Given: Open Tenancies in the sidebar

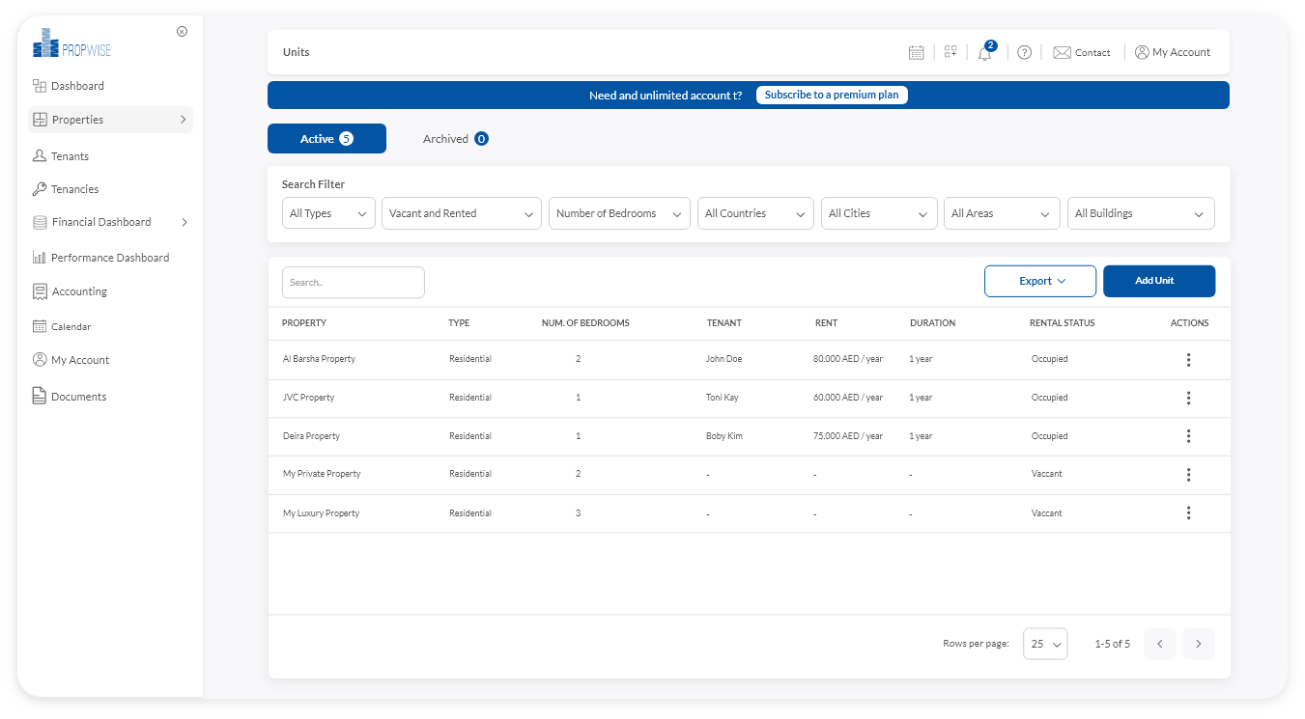Looking at the screenshot, I should point(74,189).
